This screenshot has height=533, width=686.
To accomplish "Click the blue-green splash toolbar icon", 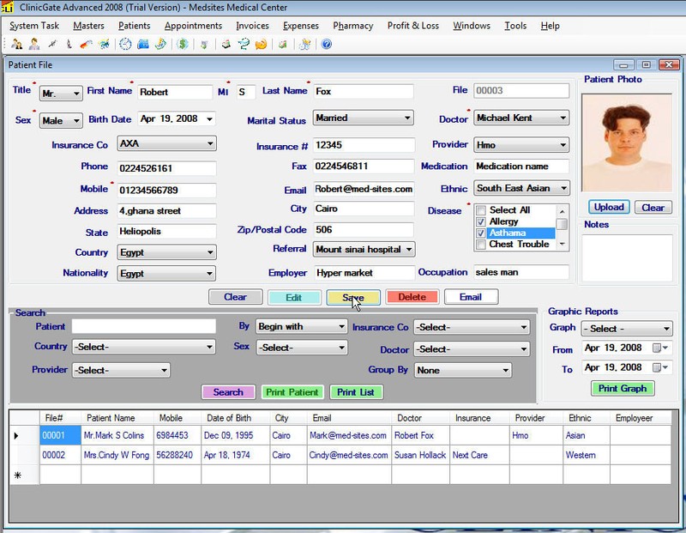I will point(104,45).
